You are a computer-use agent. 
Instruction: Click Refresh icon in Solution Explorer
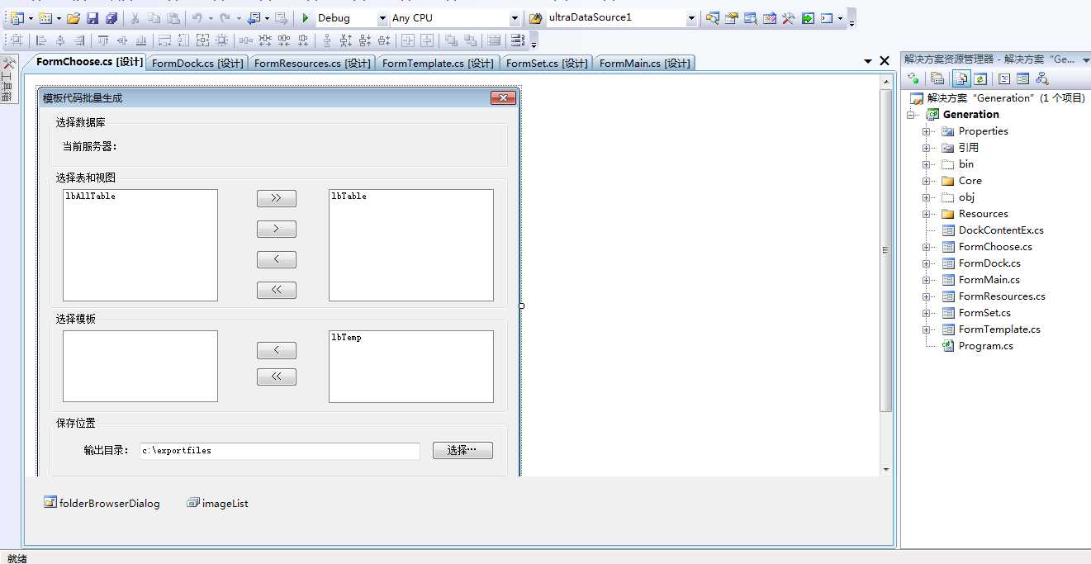click(x=980, y=78)
